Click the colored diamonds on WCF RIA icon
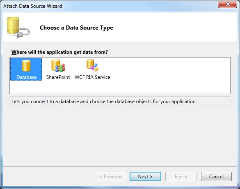240x189 pixels. (94, 67)
